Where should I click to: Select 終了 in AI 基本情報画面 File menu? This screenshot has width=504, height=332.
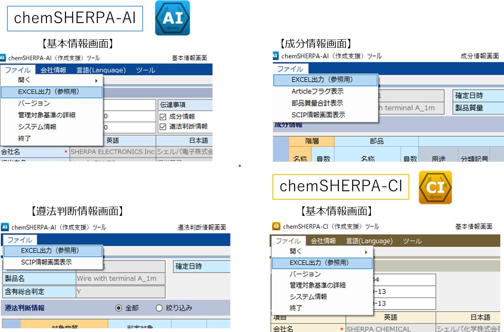[x=52, y=139]
